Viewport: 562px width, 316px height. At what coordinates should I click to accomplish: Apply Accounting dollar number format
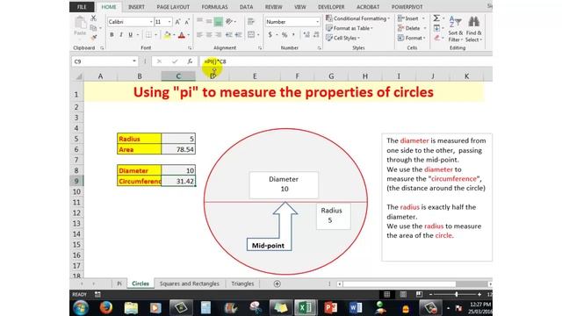tap(270, 35)
